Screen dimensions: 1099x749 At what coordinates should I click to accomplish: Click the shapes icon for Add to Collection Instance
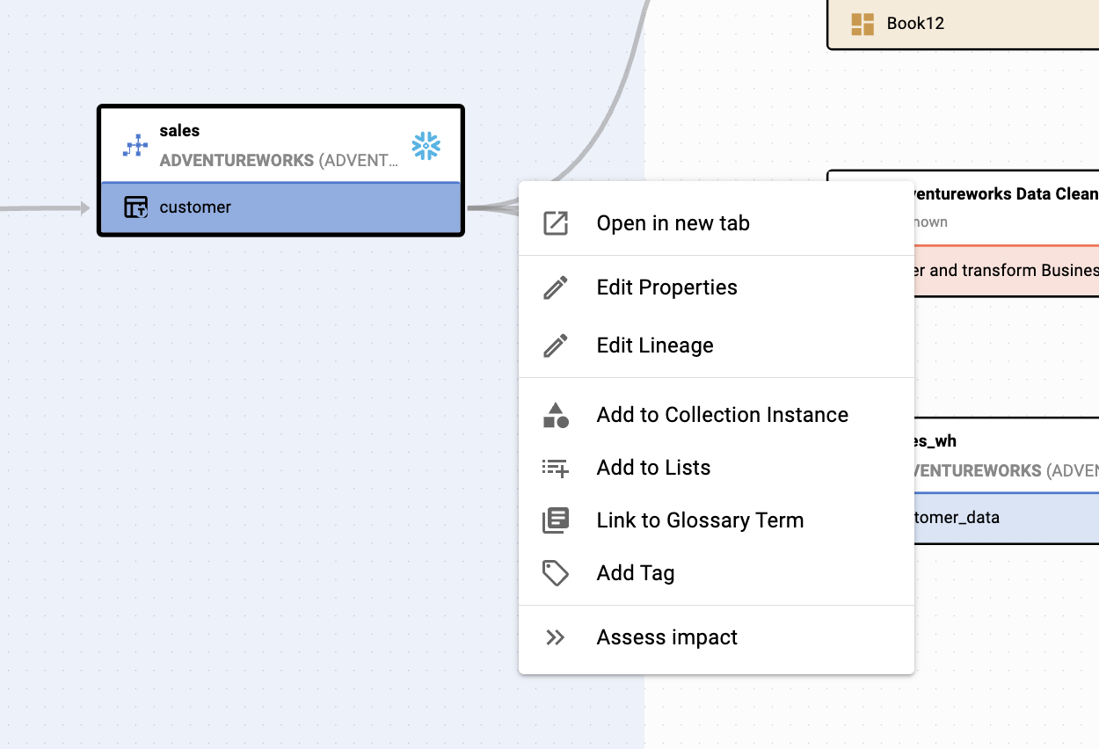(556, 415)
